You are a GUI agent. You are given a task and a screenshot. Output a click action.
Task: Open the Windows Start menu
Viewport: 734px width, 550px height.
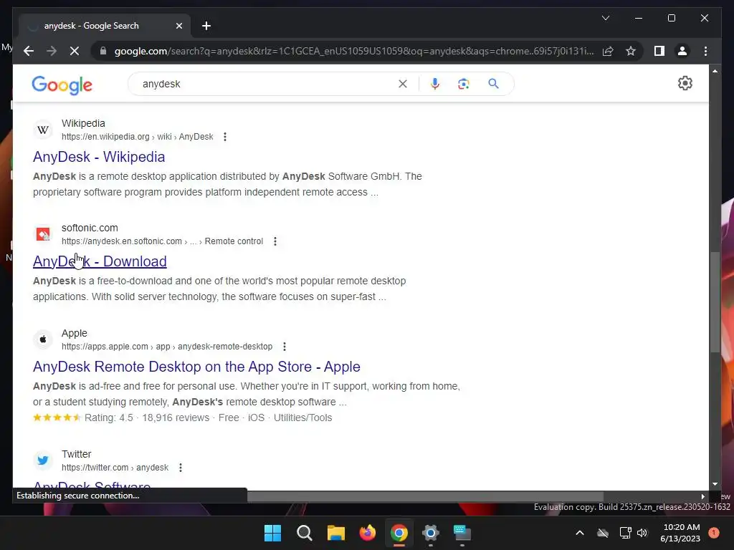click(272, 533)
